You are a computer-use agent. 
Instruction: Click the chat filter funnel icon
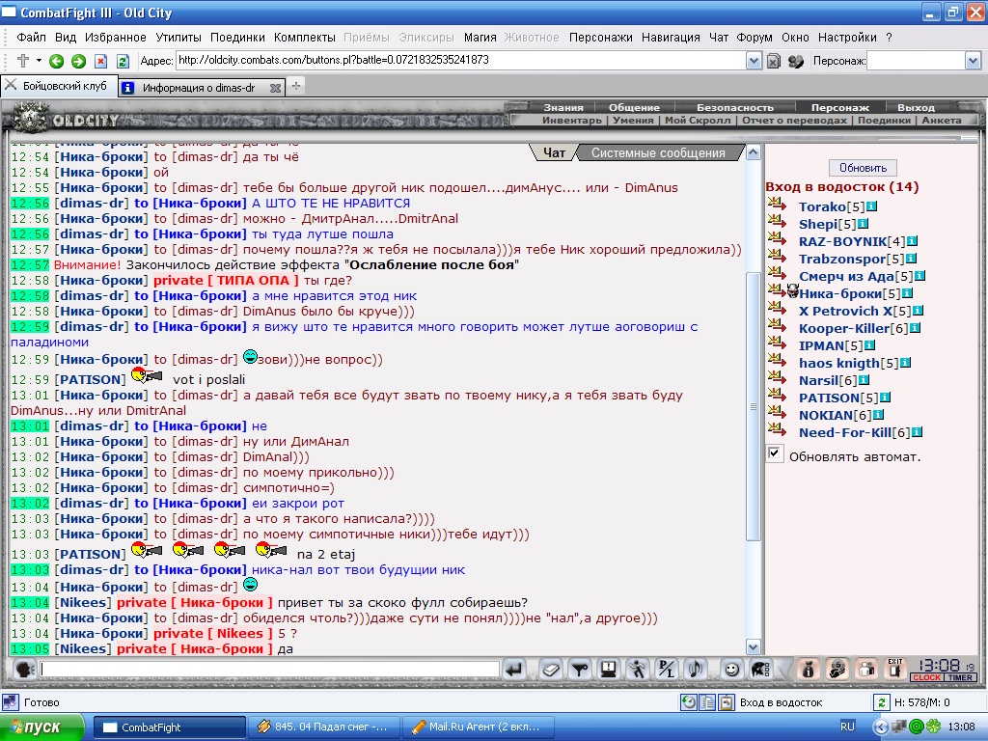point(579,670)
